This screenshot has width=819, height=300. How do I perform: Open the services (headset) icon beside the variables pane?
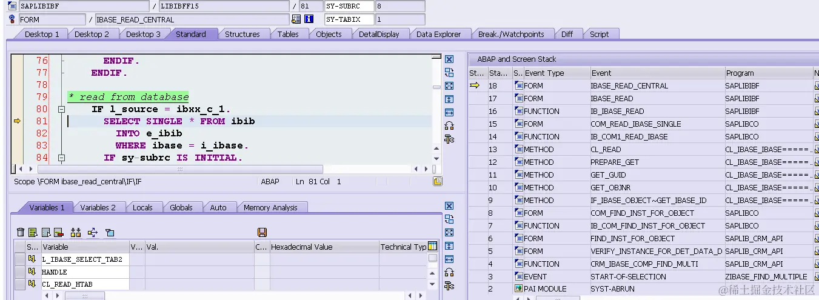tap(449, 273)
